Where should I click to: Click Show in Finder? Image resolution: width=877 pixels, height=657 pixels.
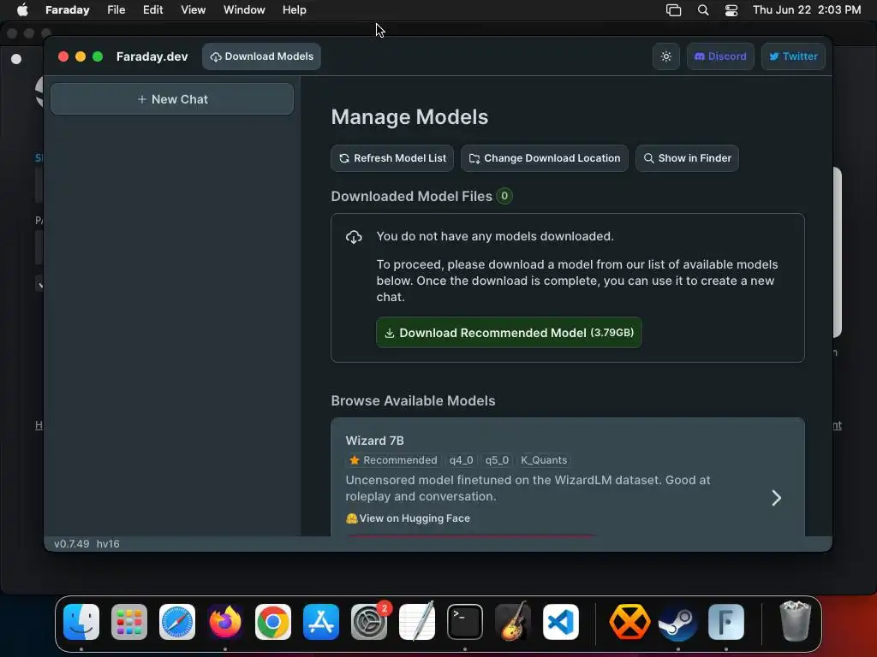[687, 158]
